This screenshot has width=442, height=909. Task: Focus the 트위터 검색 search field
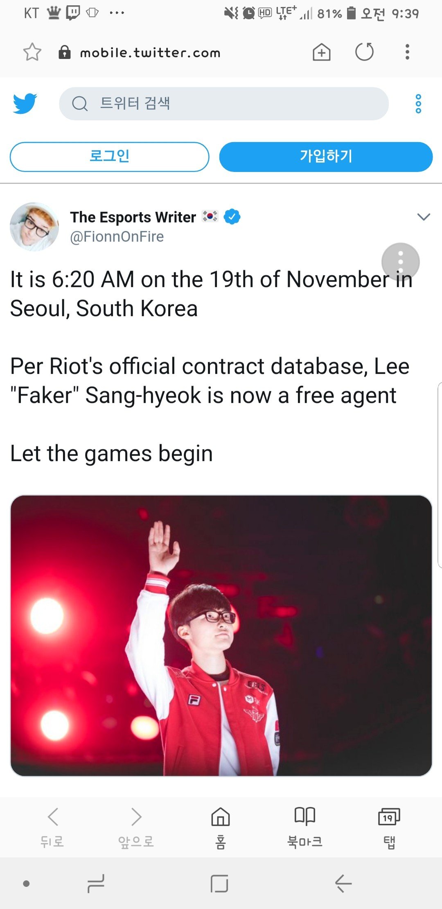(224, 104)
